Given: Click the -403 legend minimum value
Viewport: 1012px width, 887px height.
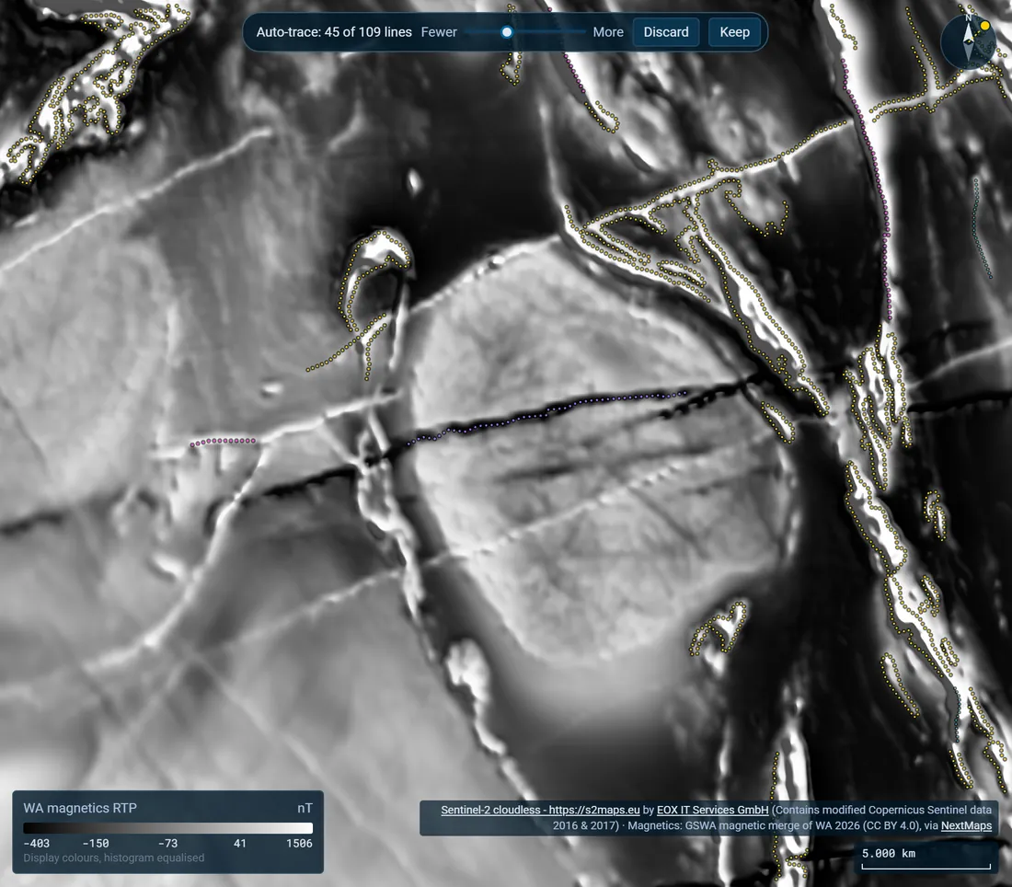Looking at the screenshot, I should pos(36,843).
